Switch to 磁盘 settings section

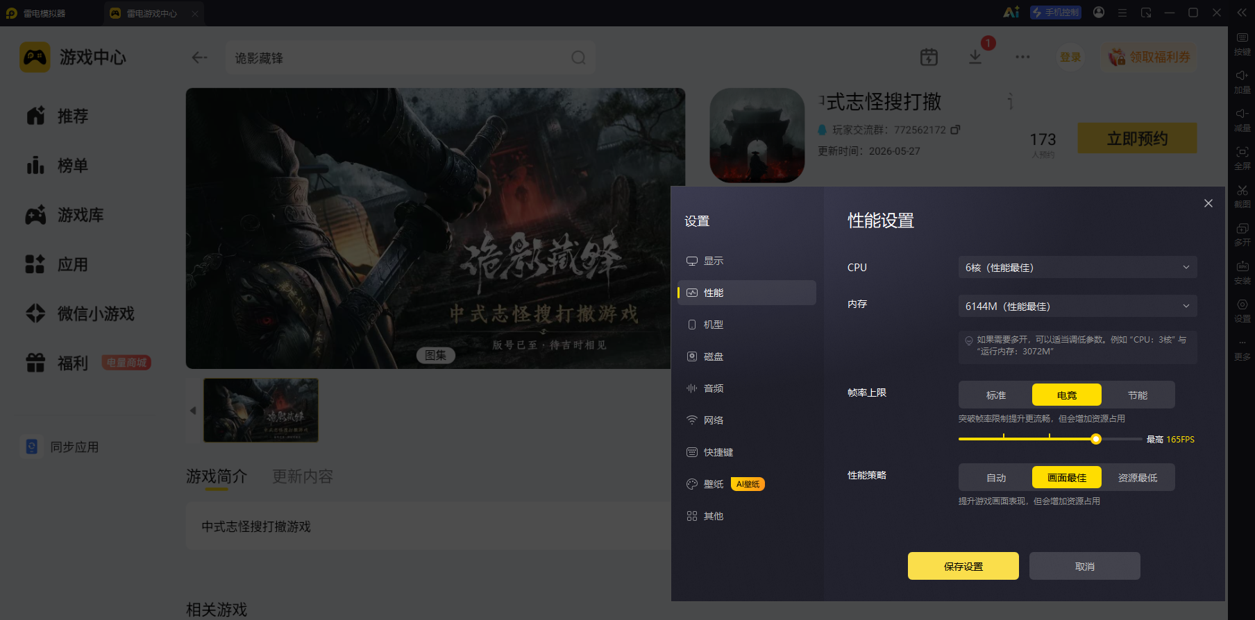(x=747, y=356)
